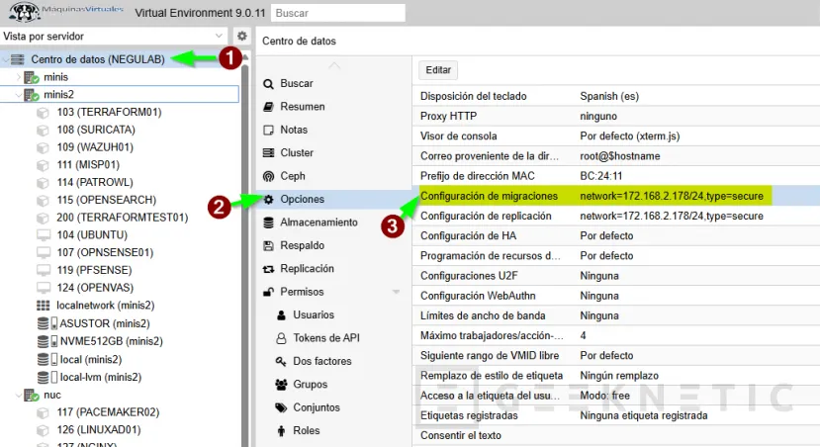Select 124 (OPENVAS) in tree

coord(95,288)
